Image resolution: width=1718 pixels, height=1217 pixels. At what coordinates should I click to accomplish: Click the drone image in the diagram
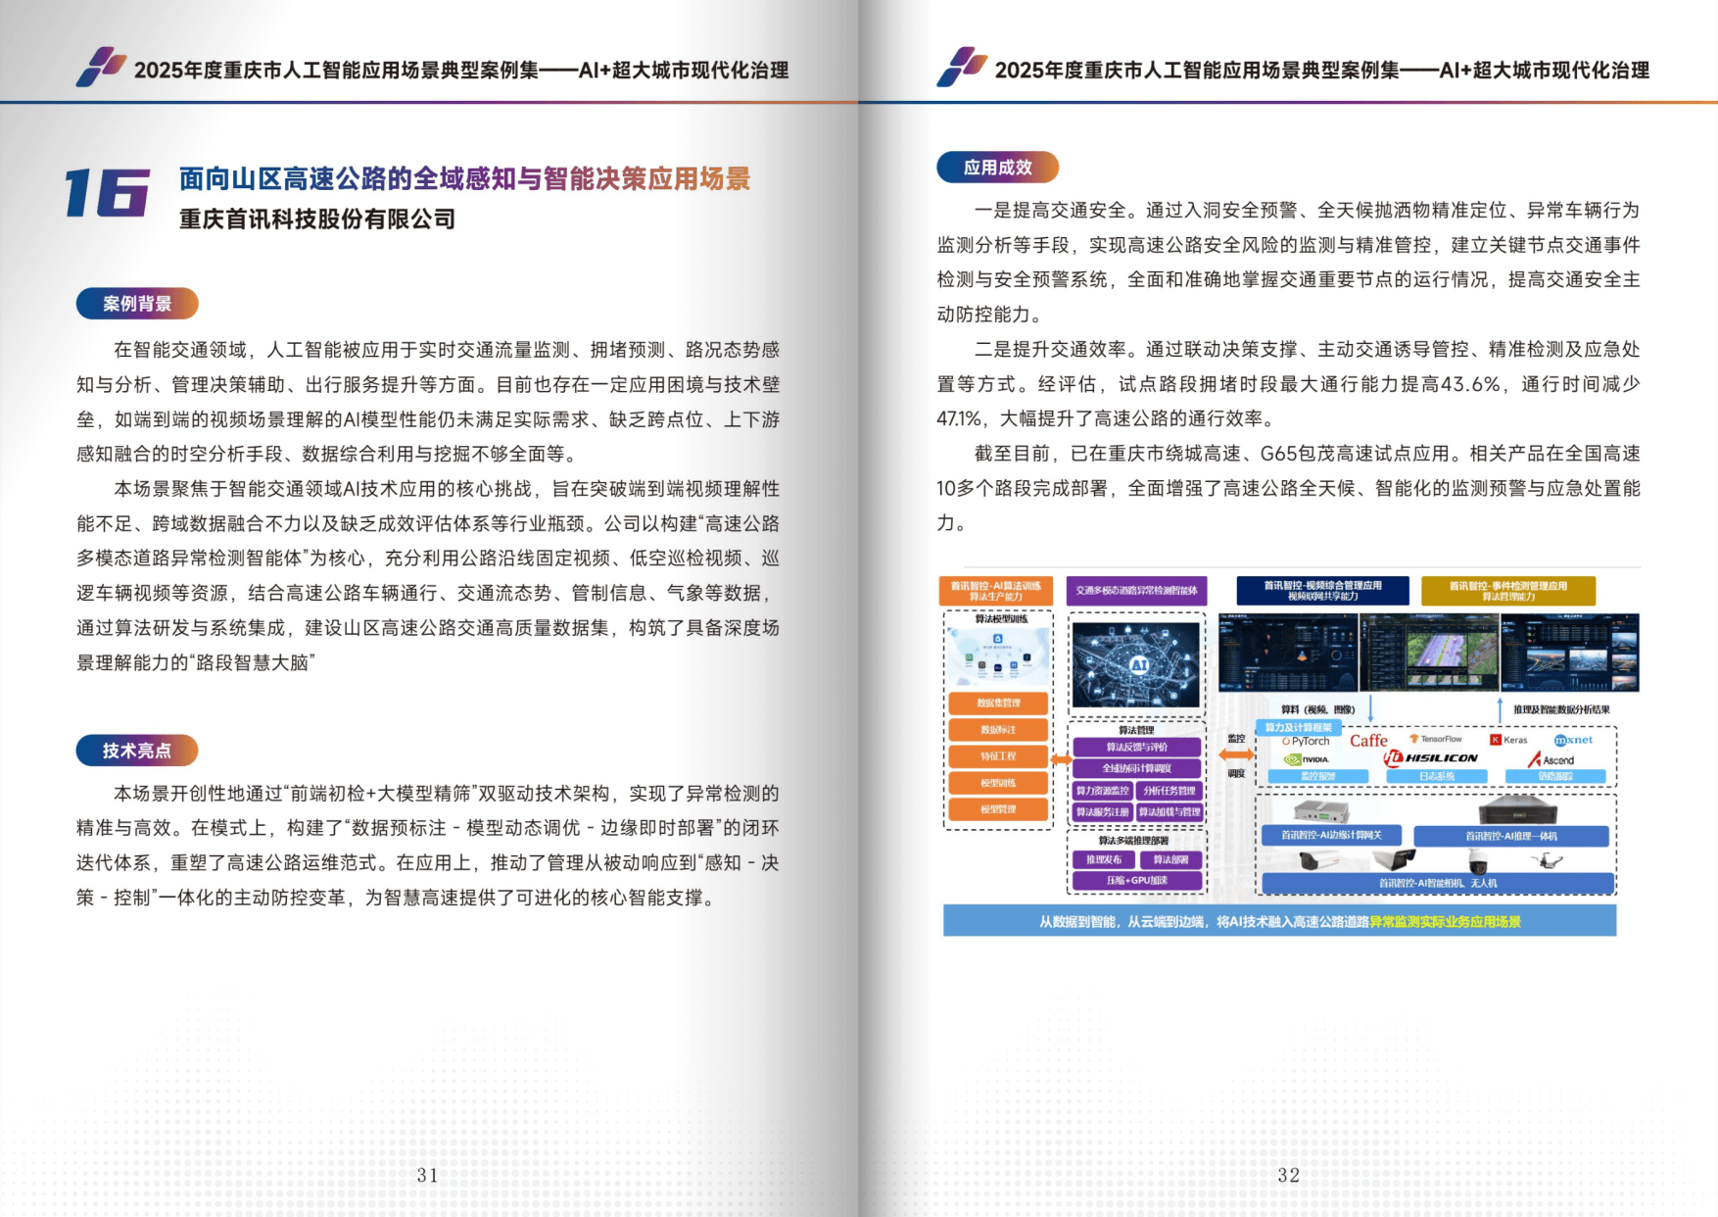[1545, 860]
